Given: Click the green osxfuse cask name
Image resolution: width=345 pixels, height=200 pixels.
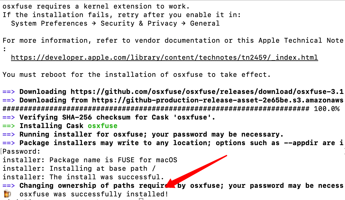Looking at the screenshot, I should pos(102,126).
